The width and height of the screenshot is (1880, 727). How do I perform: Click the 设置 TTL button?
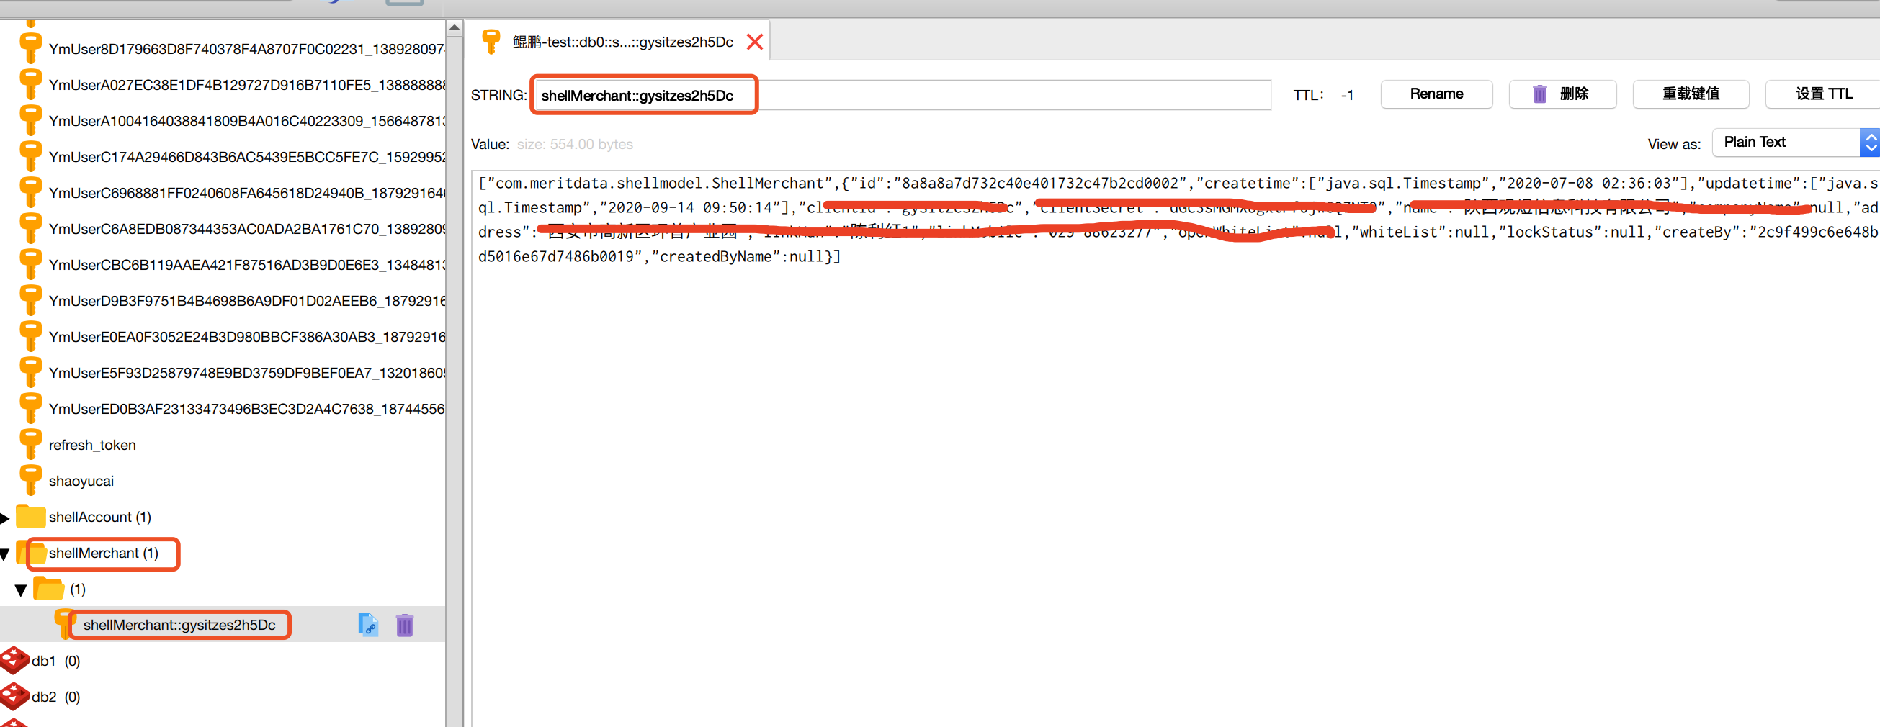coord(1823,94)
